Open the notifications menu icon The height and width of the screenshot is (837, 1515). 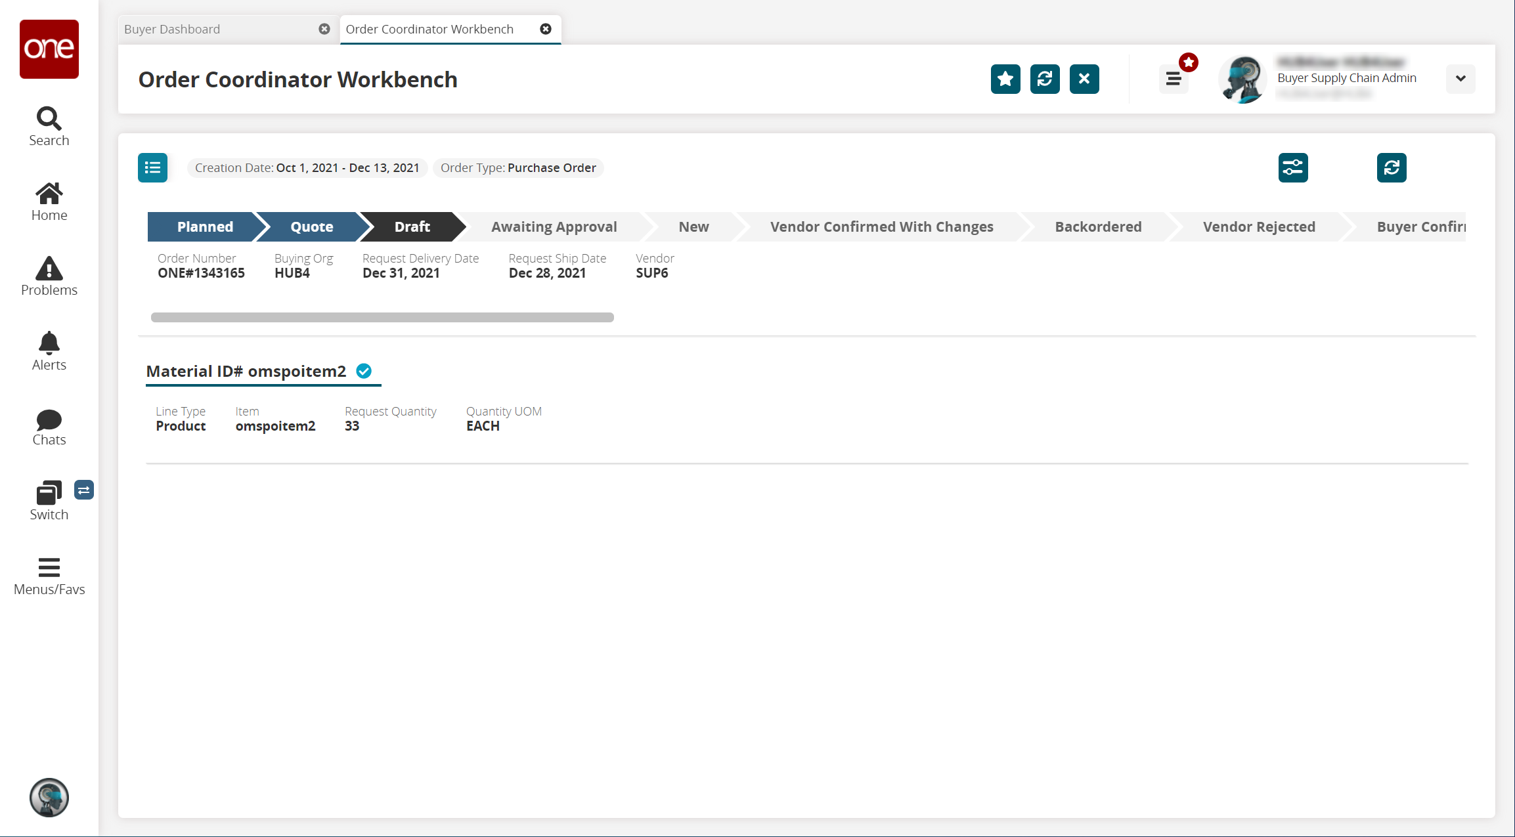click(1174, 79)
